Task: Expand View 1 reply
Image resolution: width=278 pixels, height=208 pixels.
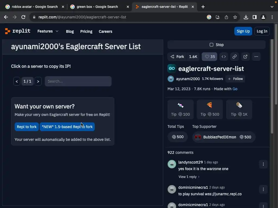Action: tap(189, 177)
